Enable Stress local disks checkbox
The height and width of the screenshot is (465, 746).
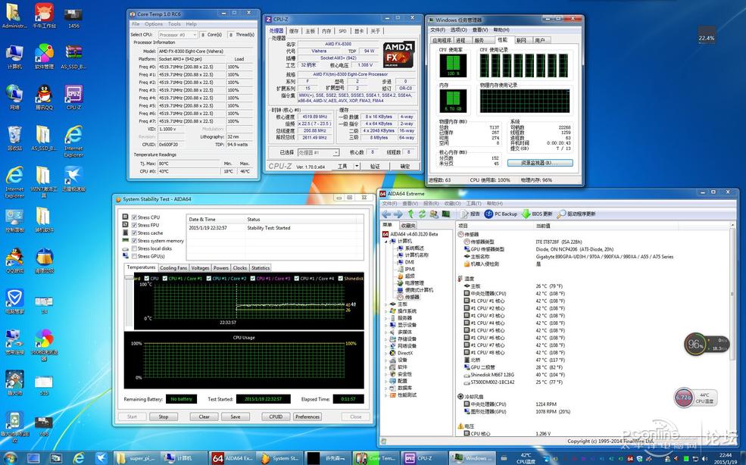[x=134, y=248]
